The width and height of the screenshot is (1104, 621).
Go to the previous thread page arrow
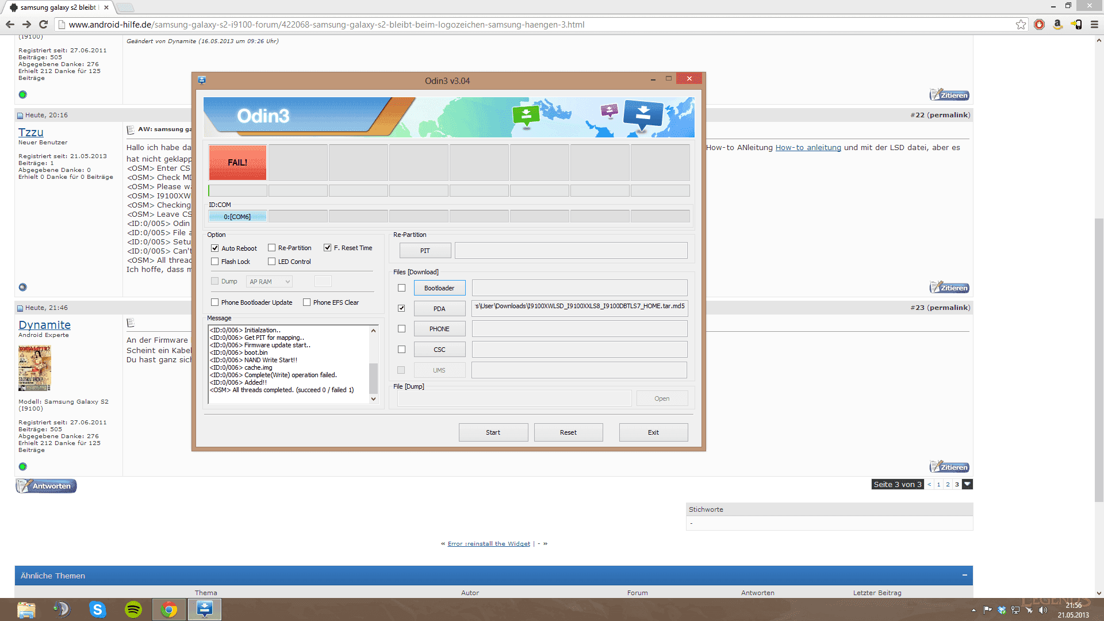pyautogui.click(x=929, y=484)
